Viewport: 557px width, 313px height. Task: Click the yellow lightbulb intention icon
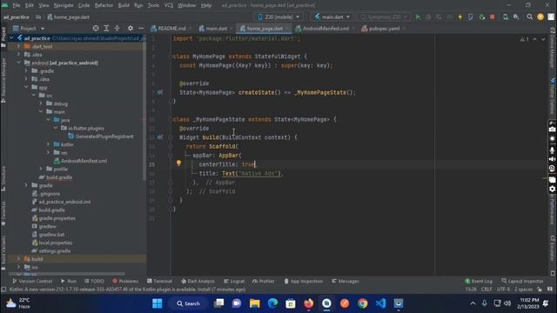tap(178, 163)
